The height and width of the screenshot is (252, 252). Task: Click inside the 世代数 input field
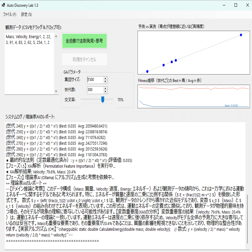[95, 90]
